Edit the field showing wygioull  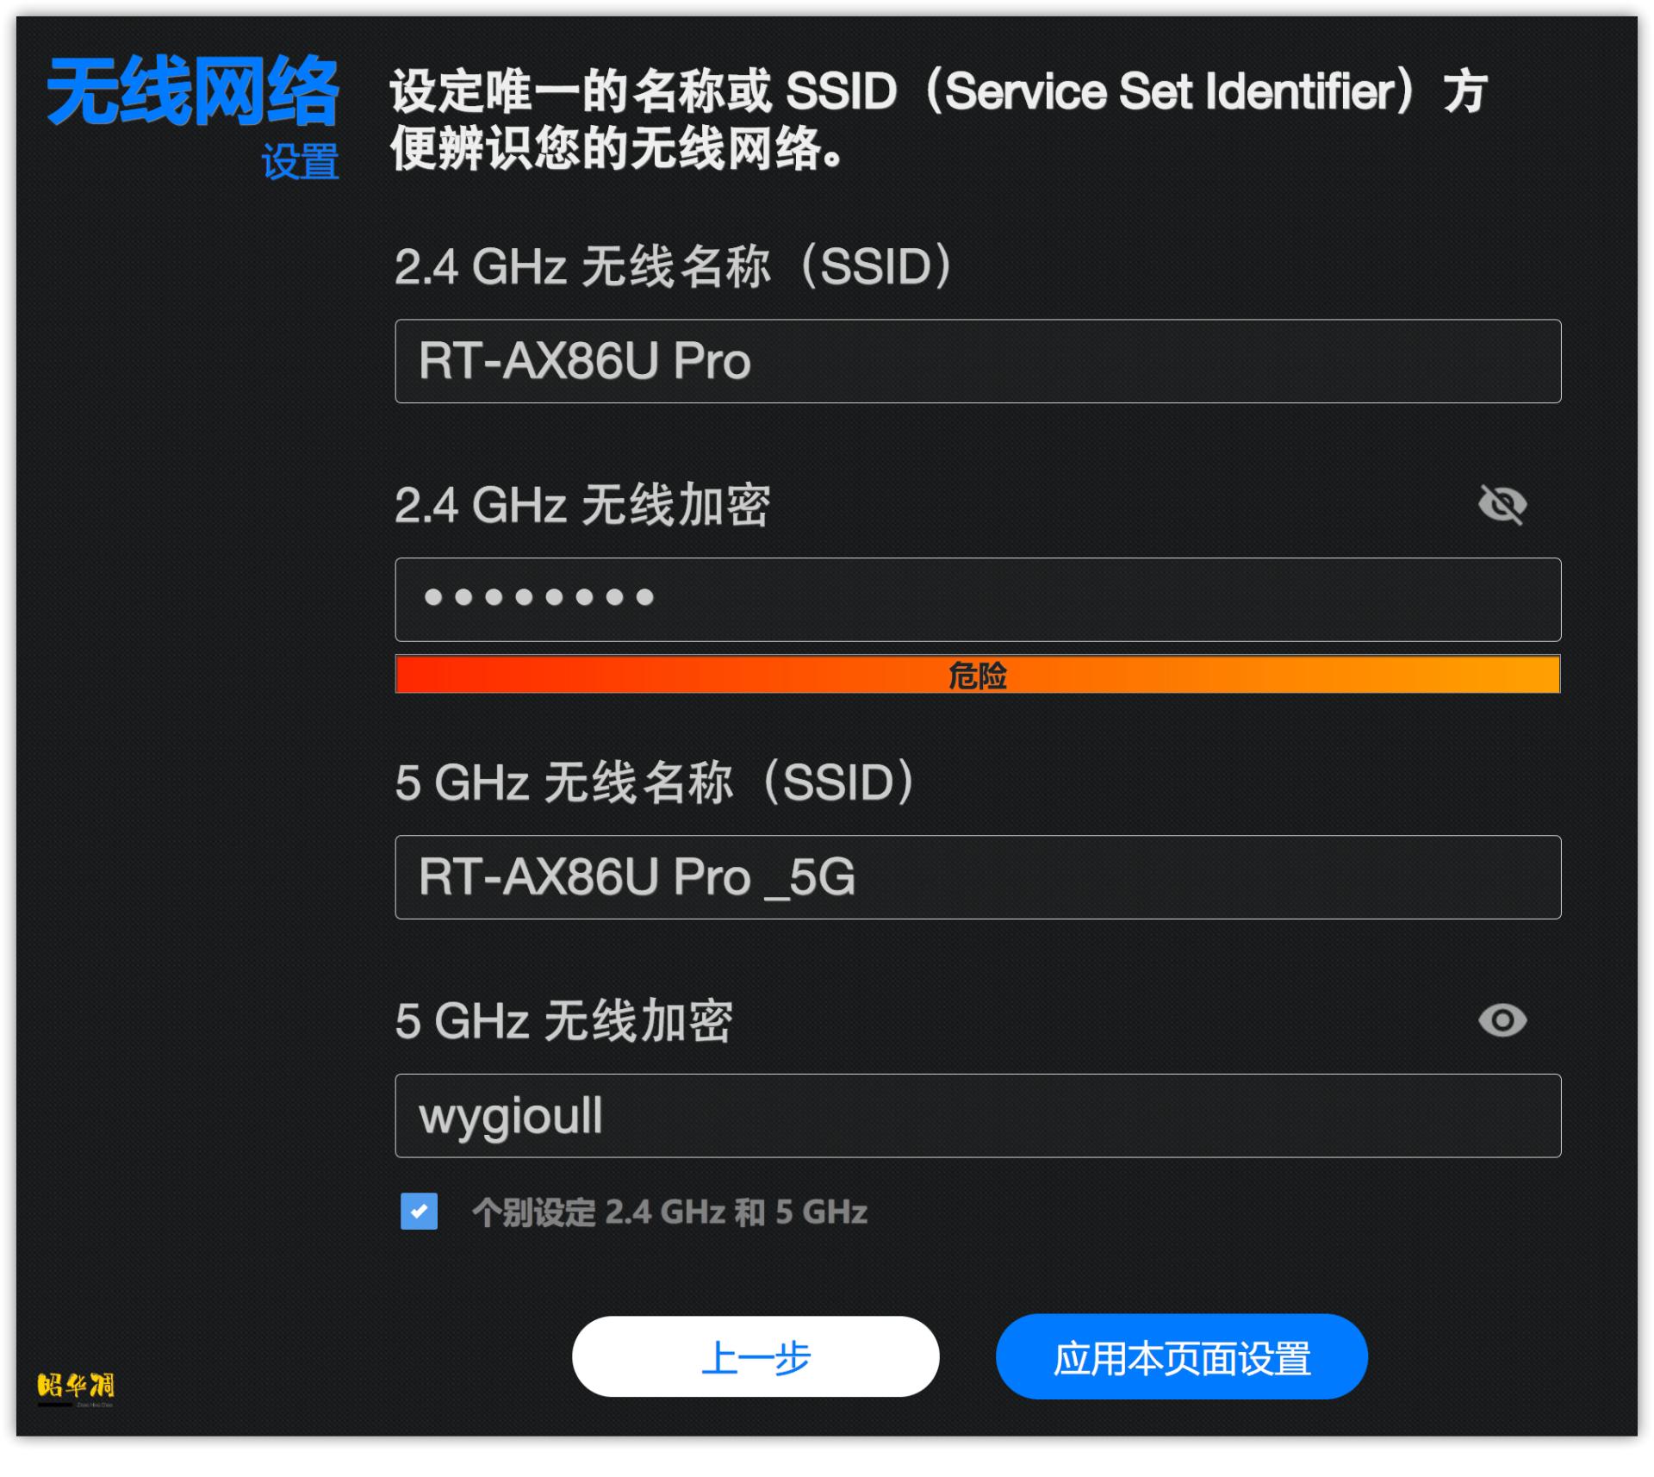point(977,1114)
